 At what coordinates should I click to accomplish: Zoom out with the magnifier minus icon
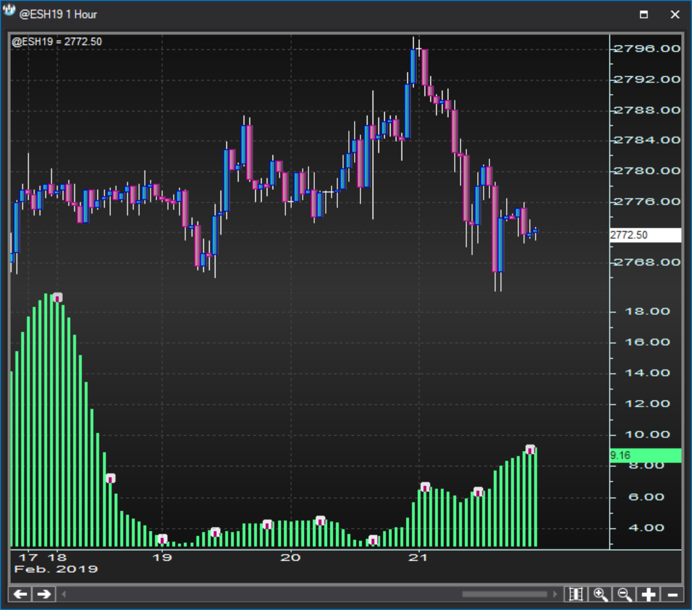pyautogui.click(x=625, y=595)
